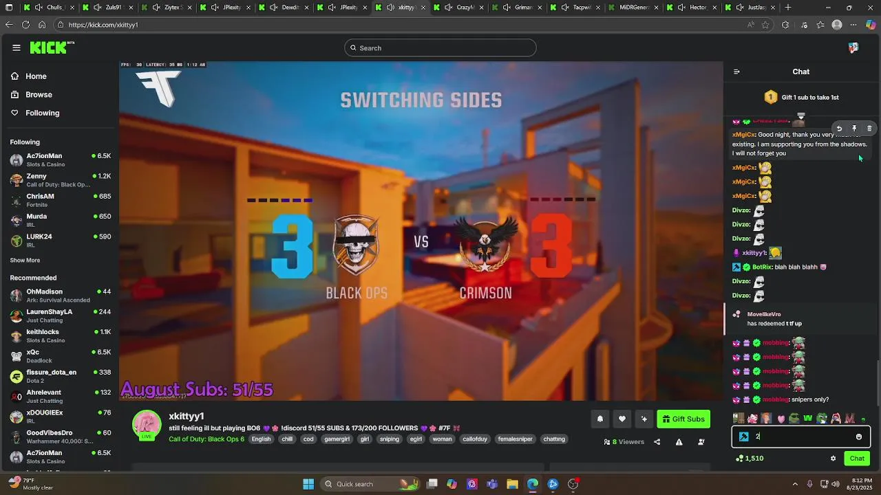The image size is (881, 495).
Task: Send message with Chat button
Action: coord(857,459)
